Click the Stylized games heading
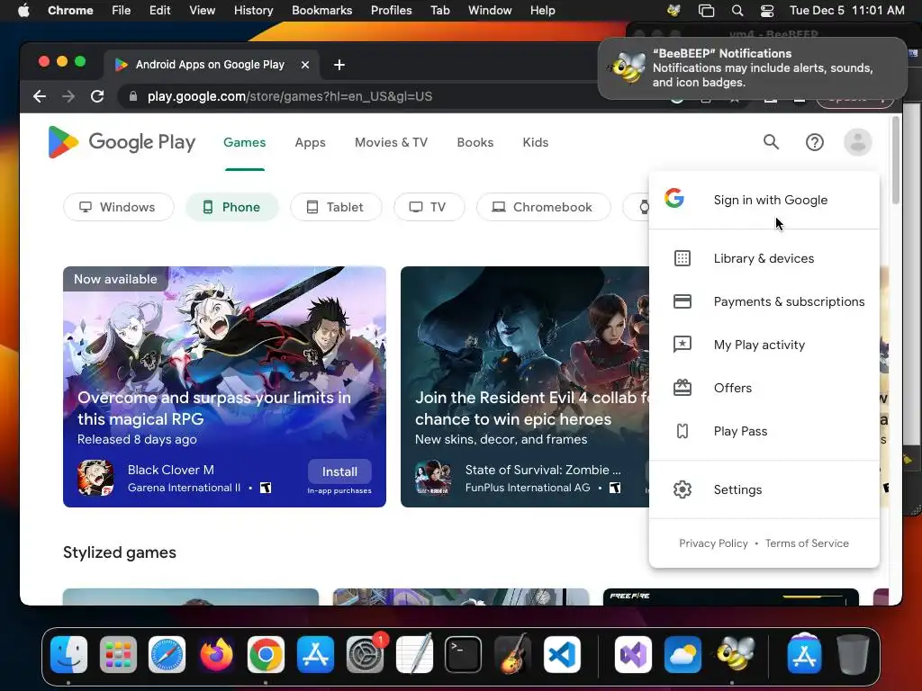Viewport: 922px width, 691px height. click(120, 552)
